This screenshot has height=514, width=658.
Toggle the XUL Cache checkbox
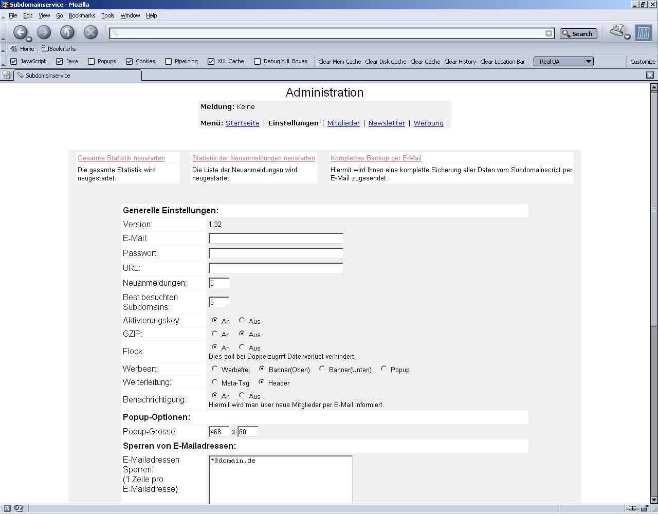(x=211, y=61)
